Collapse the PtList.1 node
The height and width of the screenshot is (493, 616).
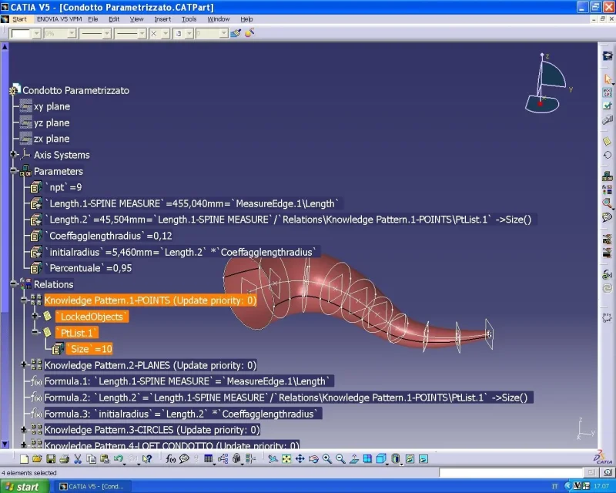click(35, 332)
